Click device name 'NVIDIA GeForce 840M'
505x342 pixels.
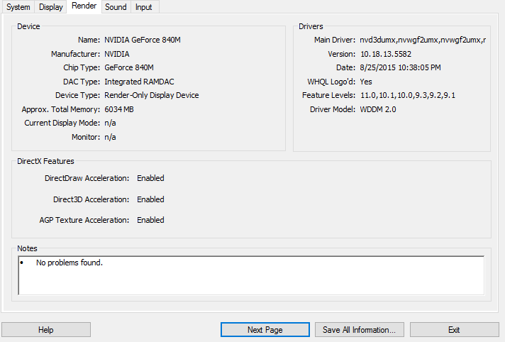click(x=143, y=40)
